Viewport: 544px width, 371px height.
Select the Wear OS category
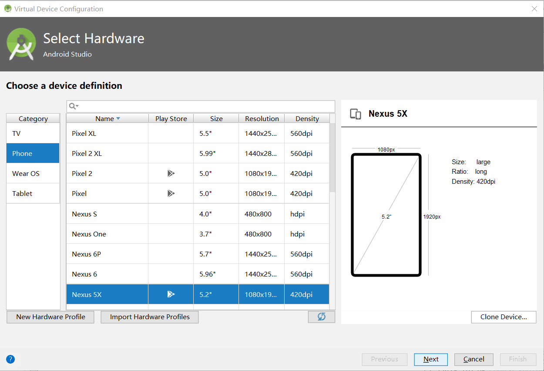click(33, 173)
